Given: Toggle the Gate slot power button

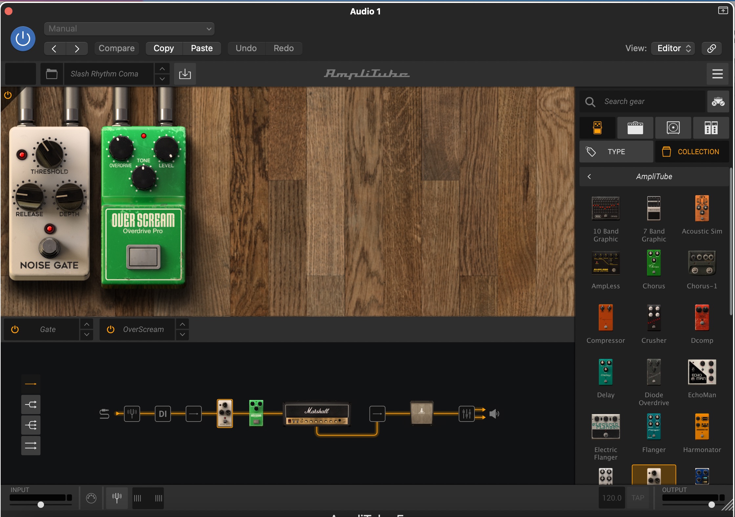Looking at the screenshot, I should (x=15, y=329).
